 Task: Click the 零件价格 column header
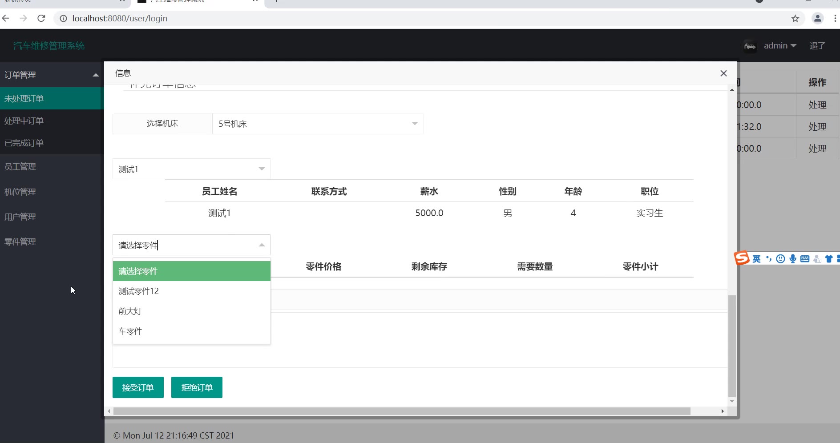tap(323, 266)
